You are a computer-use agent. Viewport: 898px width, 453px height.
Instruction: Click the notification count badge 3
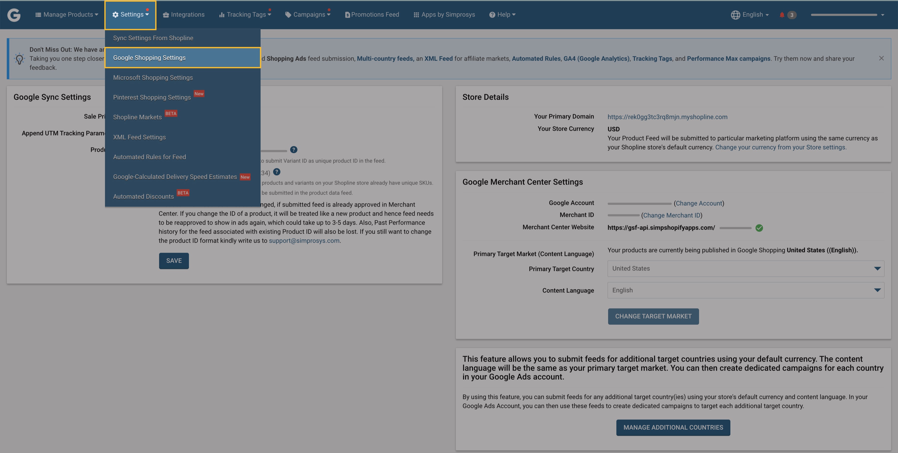792,15
